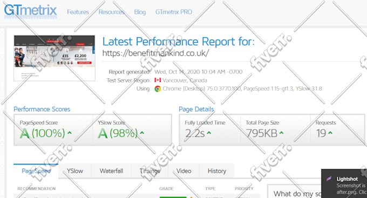Open the benefitmankind.co.uk URL link
The height and width of the screenshot is (198, 367).
pos(155,53)
